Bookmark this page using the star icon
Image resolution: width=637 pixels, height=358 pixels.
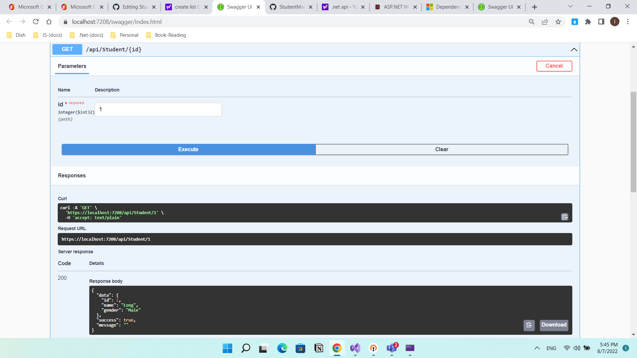tap(558, 22)
